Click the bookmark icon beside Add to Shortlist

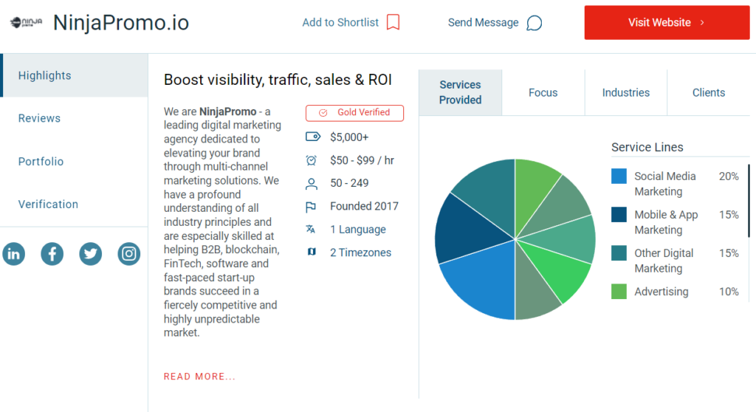click(x=394, y=22)
